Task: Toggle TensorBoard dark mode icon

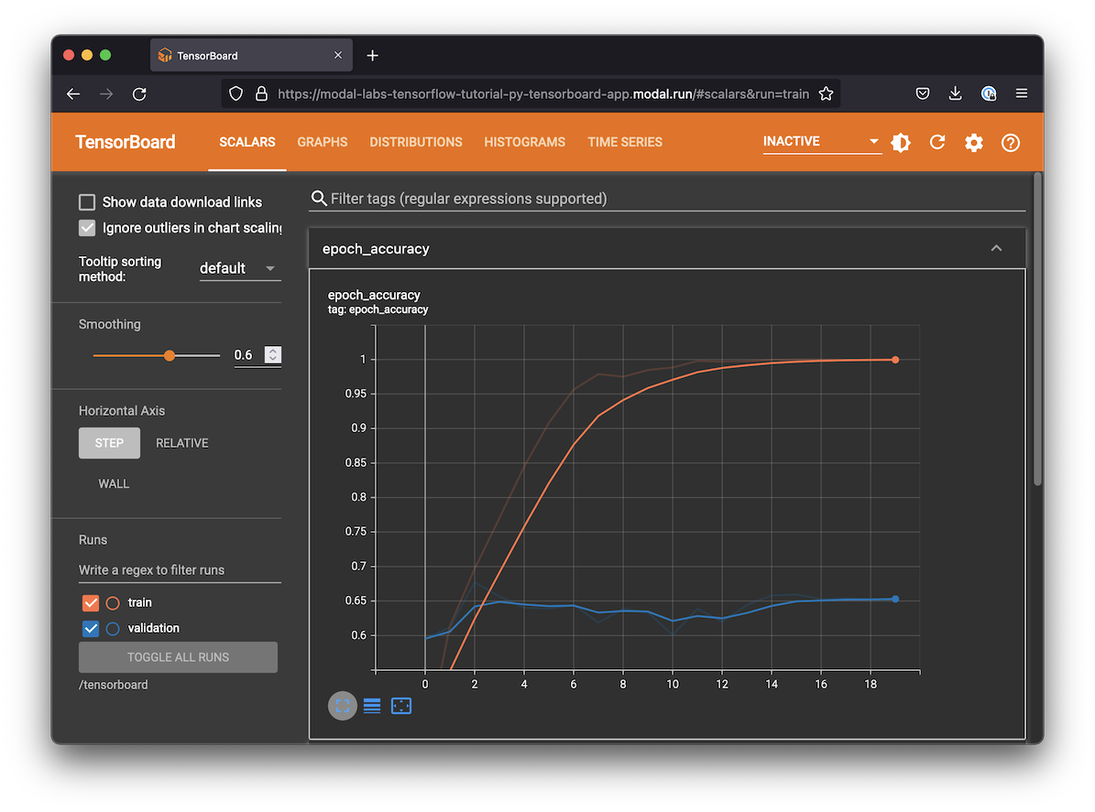Action: tap(901, 143)
